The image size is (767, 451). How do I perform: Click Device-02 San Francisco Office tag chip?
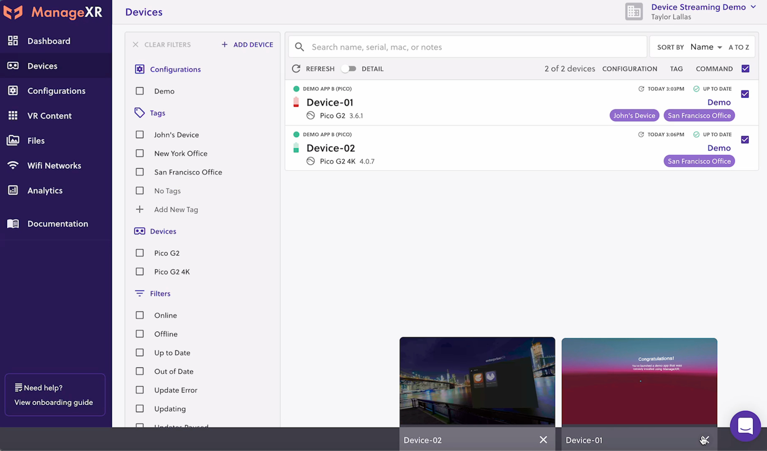pos(699,161)
